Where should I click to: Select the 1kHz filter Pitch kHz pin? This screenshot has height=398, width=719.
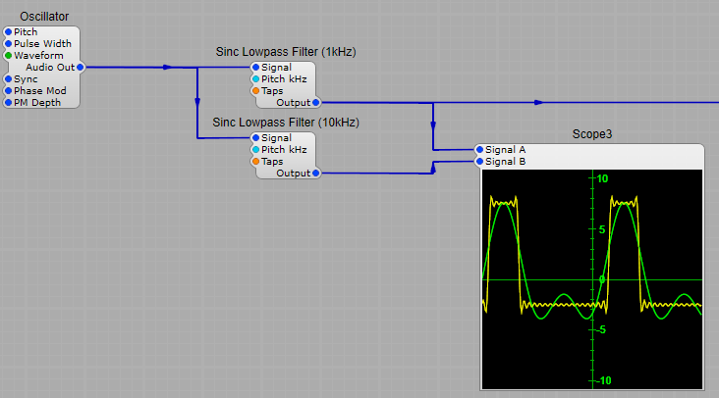pos(256,79)
